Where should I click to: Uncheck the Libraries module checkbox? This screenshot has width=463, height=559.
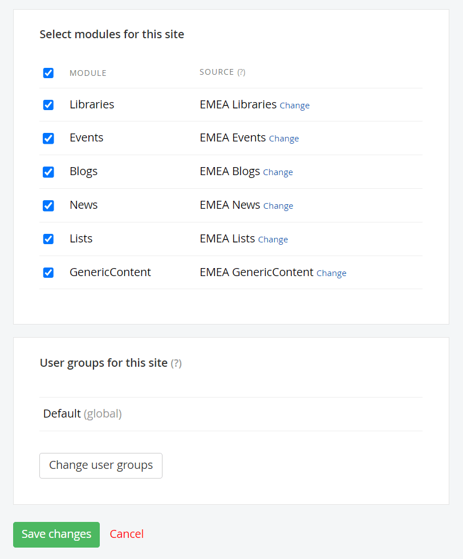tap(48, 105)
